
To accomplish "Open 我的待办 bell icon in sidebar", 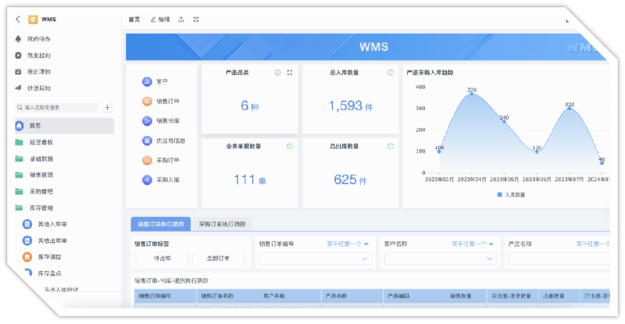I will tap(19, 38).
